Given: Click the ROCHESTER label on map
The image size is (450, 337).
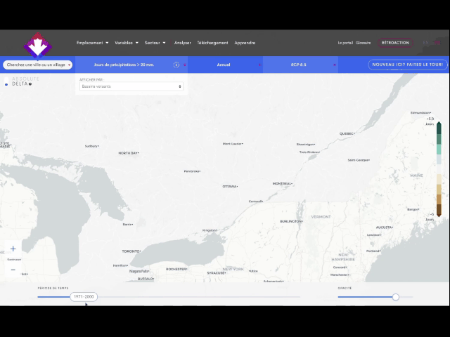Looking at the screenshot, I should [x=176, y=269].
